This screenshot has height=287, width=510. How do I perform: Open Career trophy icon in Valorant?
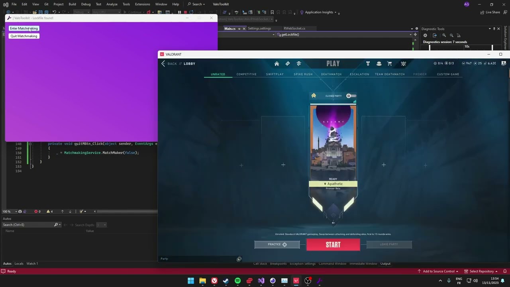[x=368, y=63]
